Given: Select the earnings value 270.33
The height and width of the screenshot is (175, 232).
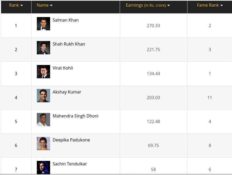Looking at the screenshot, I should [x=153, y=26].
